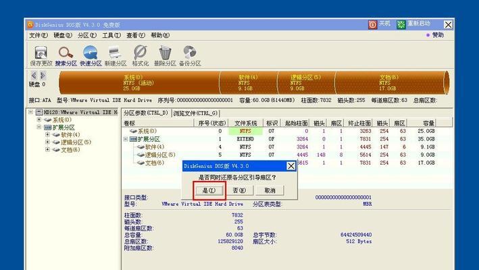Image resolution: width=479 pixels, height=270 pixels.
Task: Click the 是(Y) button in dialog
Action: (209, 190)
